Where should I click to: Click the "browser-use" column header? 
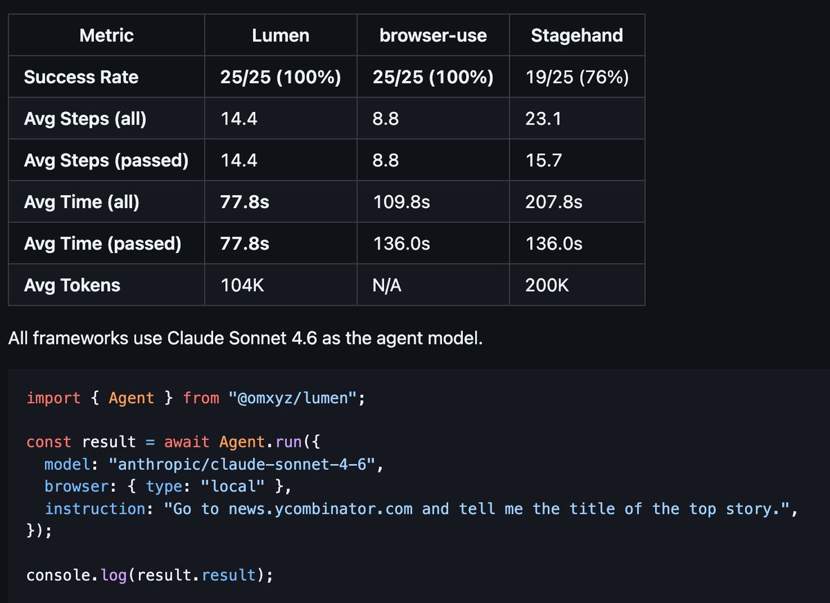pos(433,35)
